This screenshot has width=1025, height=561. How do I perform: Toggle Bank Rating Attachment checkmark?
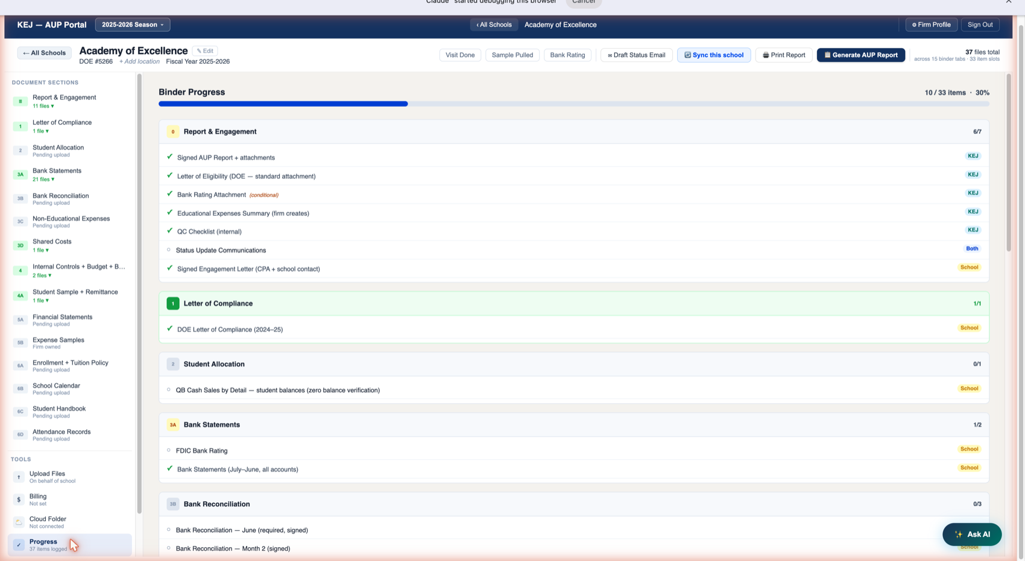pos(169,194)
